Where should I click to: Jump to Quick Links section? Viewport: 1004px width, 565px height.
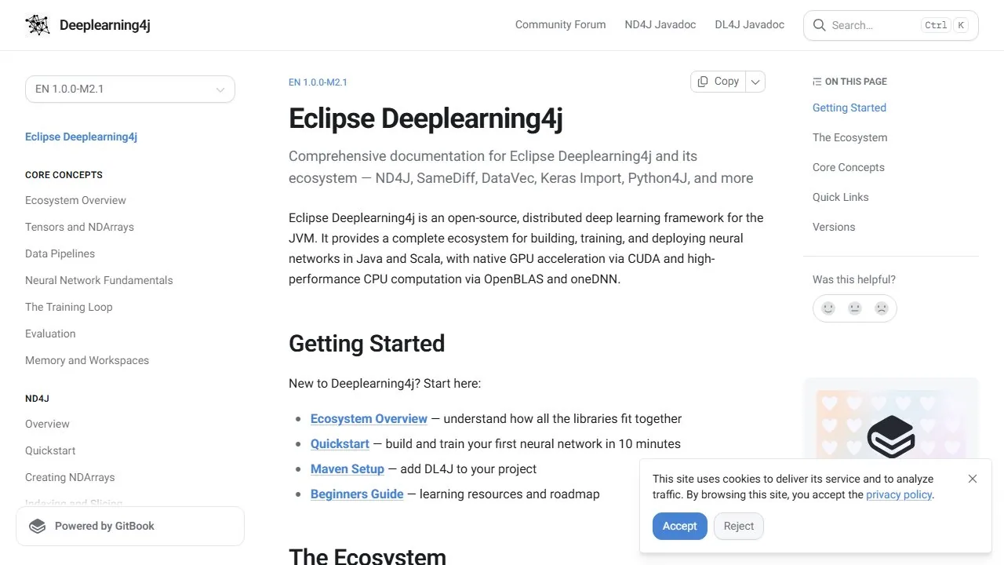(x=841, y=197)
